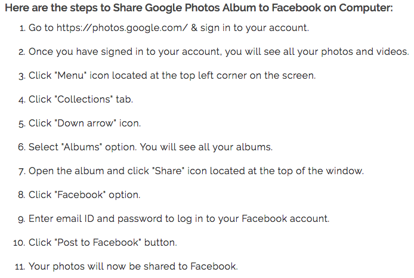Click the "Post to Facebook" text in step 10
This screenshot has width=414, height=278.
(x=98, y=243)
